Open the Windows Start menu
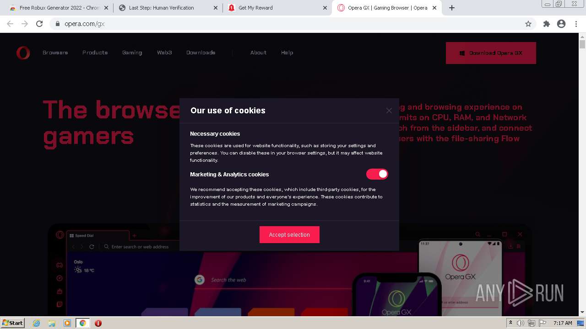 pos(13,323)
